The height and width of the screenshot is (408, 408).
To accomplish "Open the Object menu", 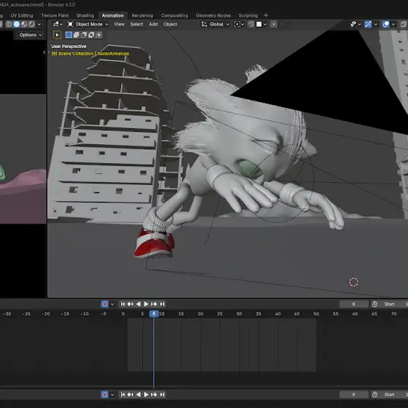I will 170,24.
